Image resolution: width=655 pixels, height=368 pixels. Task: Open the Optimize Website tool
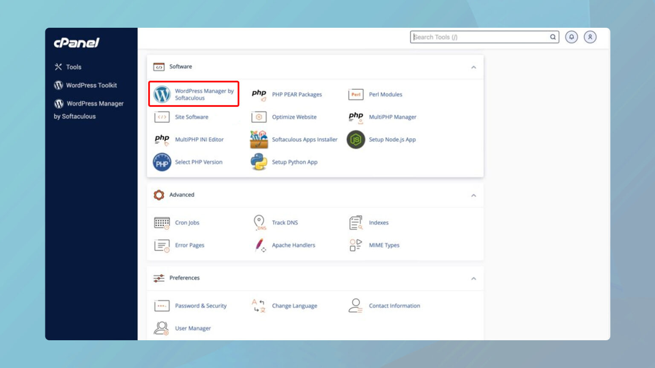pyautogui.click(x=259, y=117)
